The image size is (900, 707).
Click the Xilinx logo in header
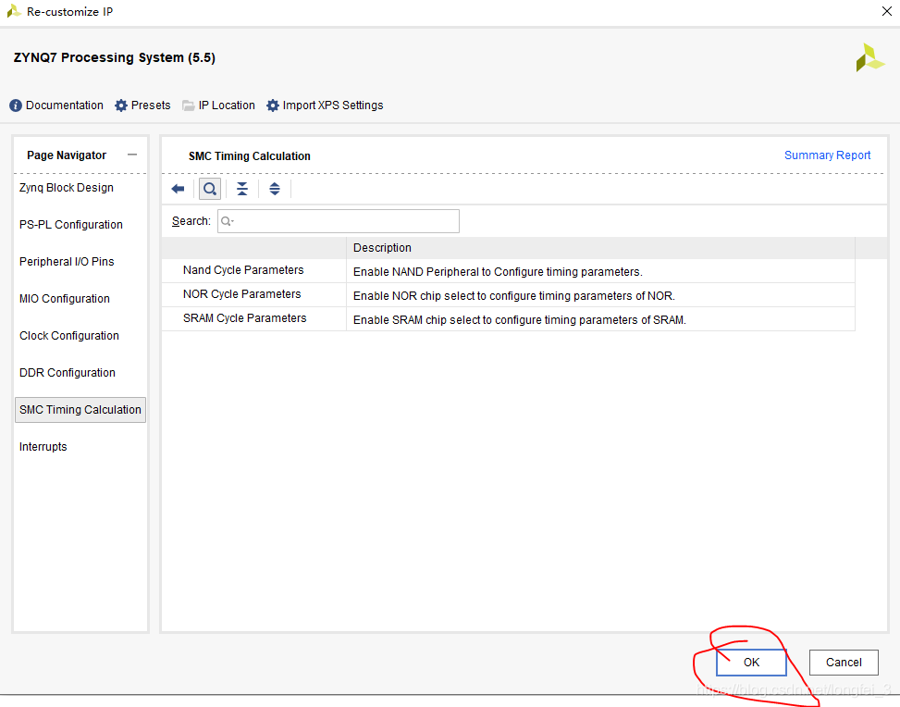click(x=869, y=58)
